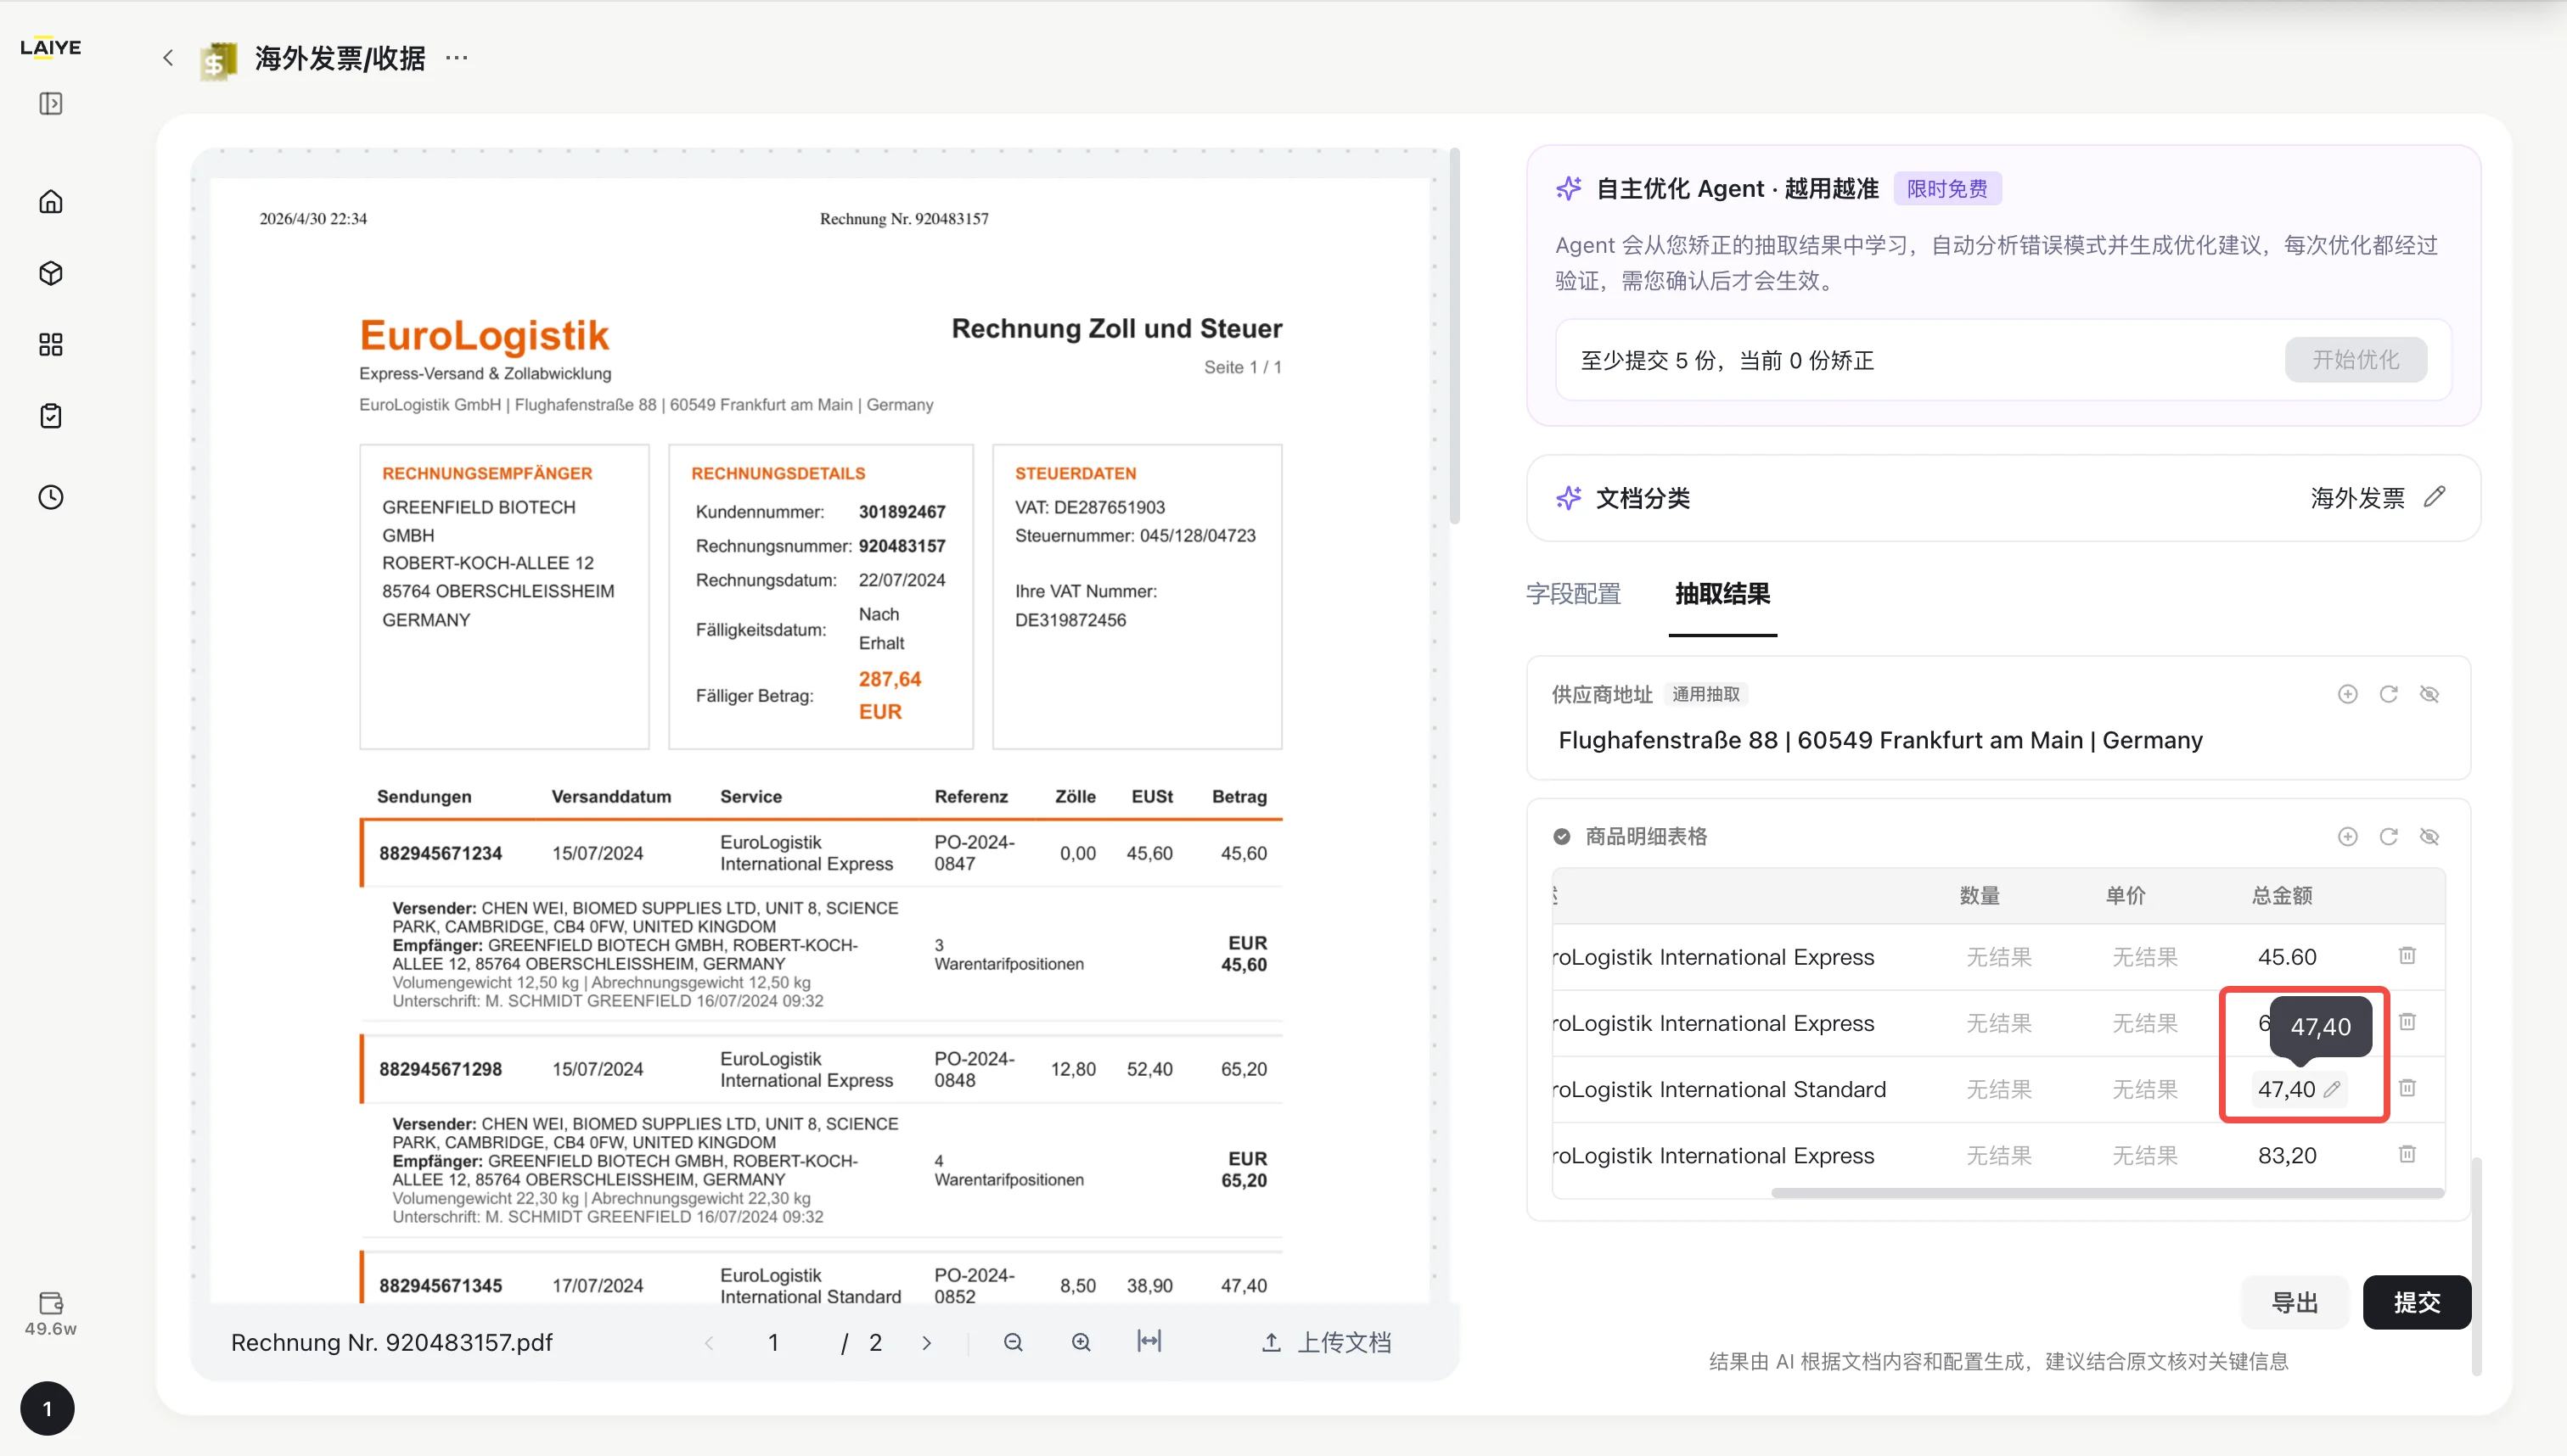2567x1456 pixels.
Task: Go back with the left arrow
Action: [168, 58]
